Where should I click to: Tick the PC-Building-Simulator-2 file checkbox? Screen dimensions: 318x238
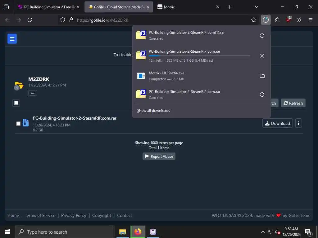[18, 123]
